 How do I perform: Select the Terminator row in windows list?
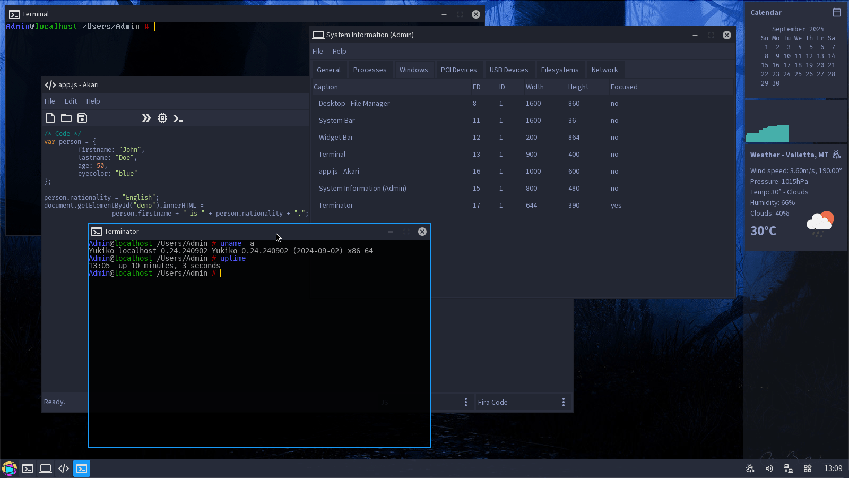pos(336,205)
